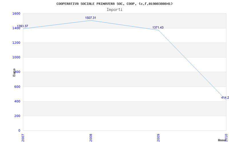Image resolution: width=229 pixels, height=143 pixels.
Task: Click the Anno x-axis label
Action: [222, 140]
